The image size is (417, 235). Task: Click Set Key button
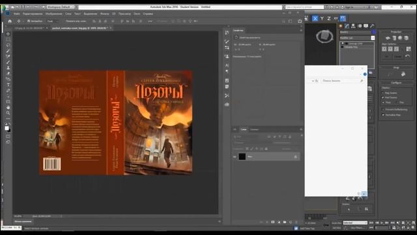(x=337, y=228)
